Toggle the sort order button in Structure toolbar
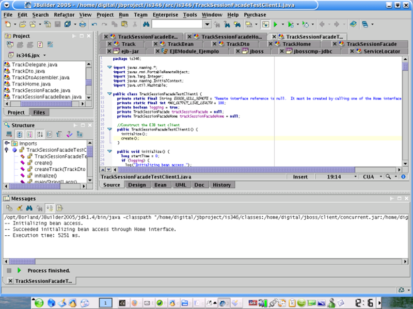The width and height of the screenshot is (413, 309). pyautogui.click(x=40, y=134)
